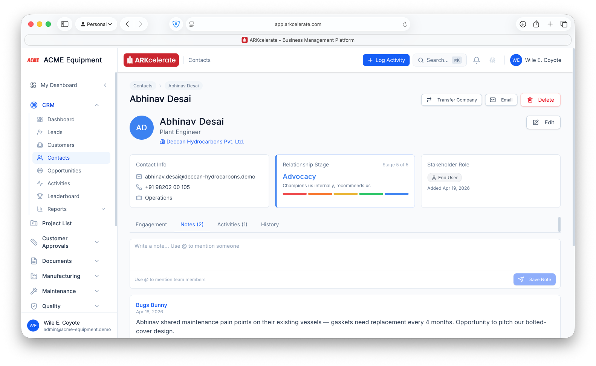Delete this contact
This screenshot has height=366, width=596.
[541, 100]
